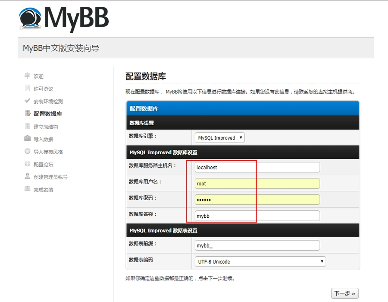Image resolution: width=388 pixels, height=302 pixels.
Task: Click the 许可协议 document icon
Action: point(27,89)
